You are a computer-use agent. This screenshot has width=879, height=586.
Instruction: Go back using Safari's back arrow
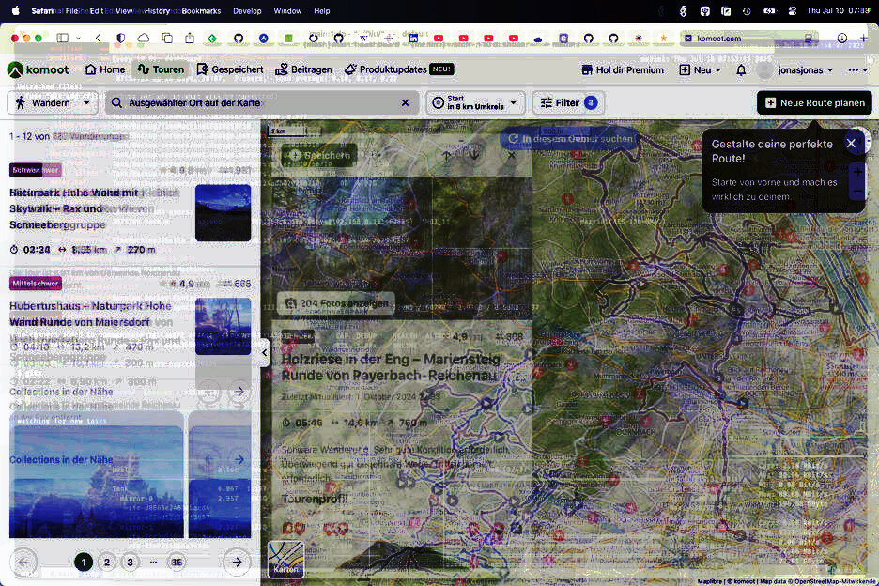click(98, 39)
